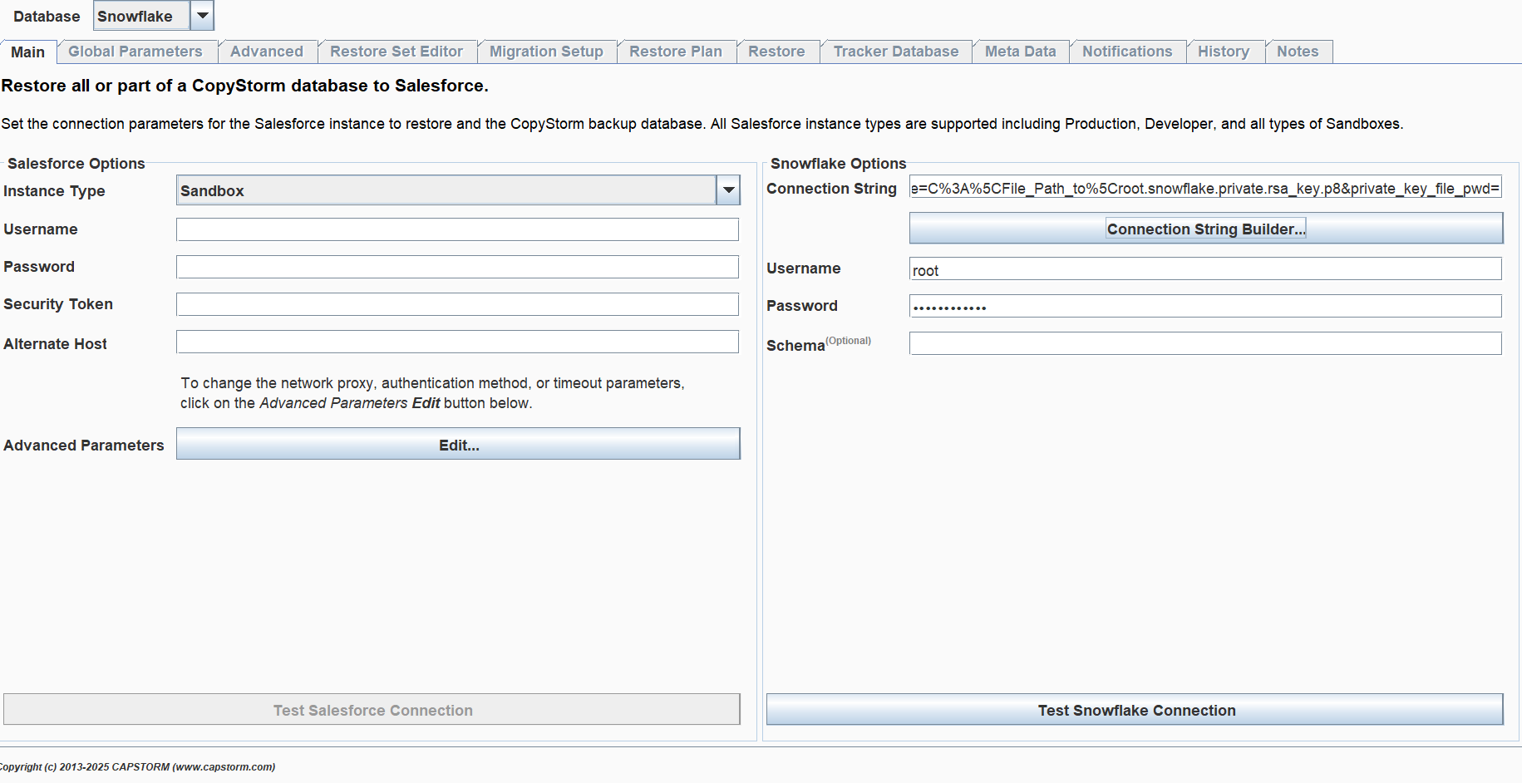Go to the Migration Setup tab
This screenshot has height=783, width=1522.
(546, 52)
